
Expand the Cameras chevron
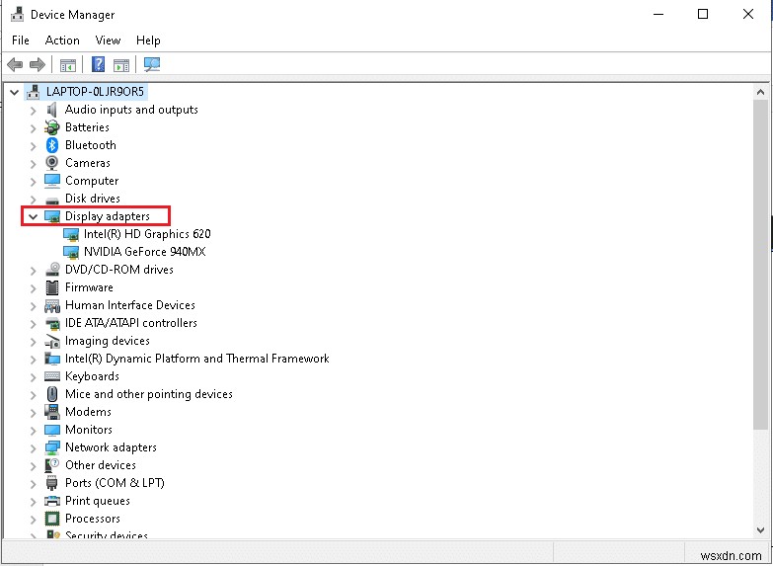[x=33, y=163]
